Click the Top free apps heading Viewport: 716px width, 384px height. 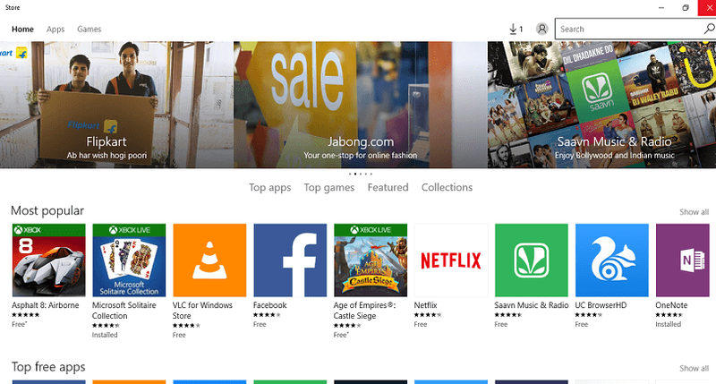point(48,367)
